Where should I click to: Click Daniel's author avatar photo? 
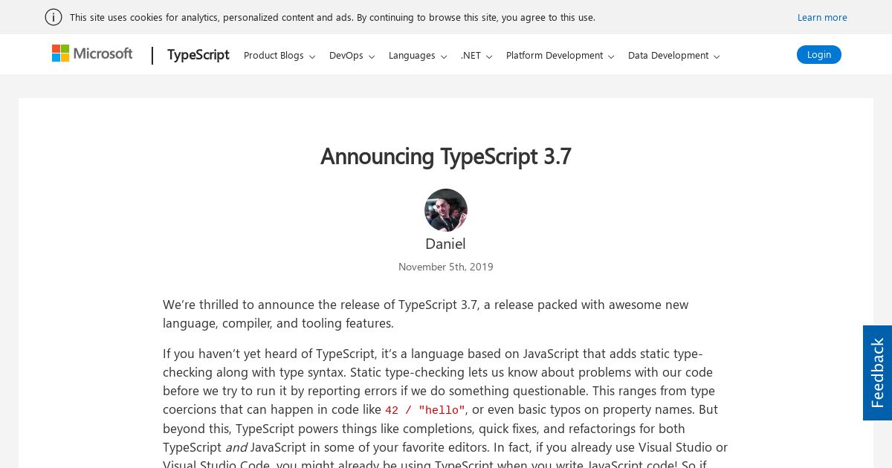pos(446,210)
